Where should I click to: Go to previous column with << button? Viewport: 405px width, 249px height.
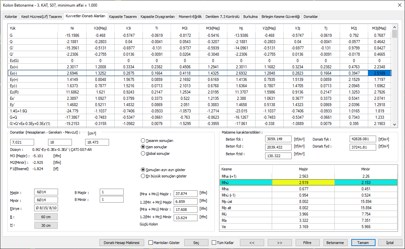pos(252,243)
